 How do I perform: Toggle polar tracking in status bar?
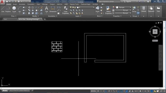pos(109,91)
